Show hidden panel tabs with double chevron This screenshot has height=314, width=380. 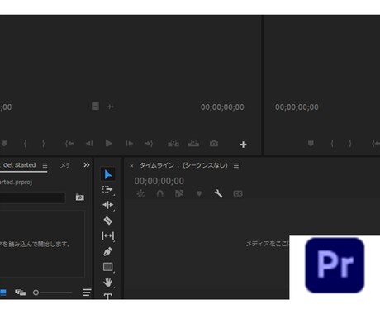tap(87, 165)
